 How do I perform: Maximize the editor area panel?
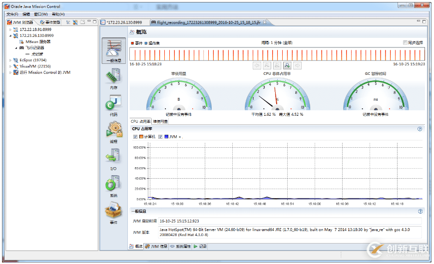(424, 21)
